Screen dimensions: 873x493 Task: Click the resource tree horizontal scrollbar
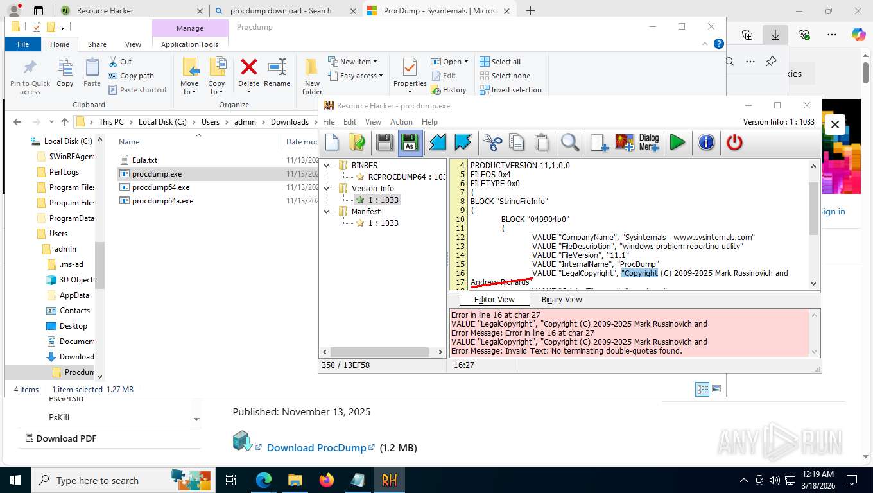(x=379, y=352)
